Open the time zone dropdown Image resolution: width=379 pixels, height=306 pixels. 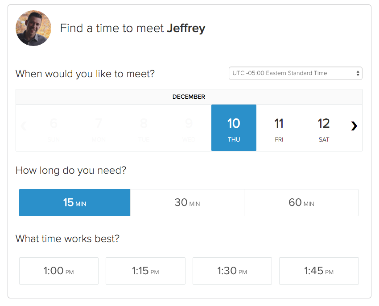295,73
